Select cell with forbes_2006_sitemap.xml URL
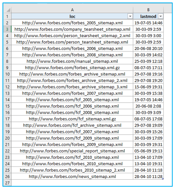176x190 pixels. [x=72, y=48]
